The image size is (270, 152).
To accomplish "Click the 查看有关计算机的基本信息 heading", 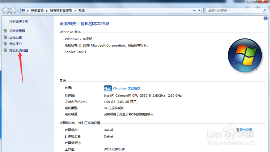I will tap(85, 24).
